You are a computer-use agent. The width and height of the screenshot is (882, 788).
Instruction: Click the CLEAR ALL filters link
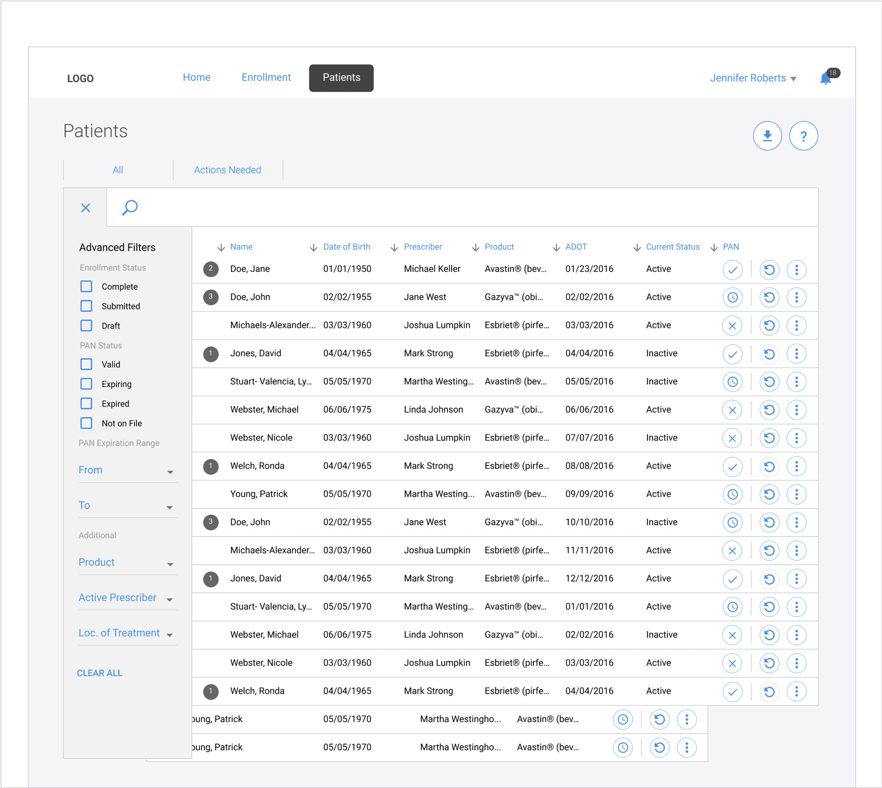coord(99,673)
